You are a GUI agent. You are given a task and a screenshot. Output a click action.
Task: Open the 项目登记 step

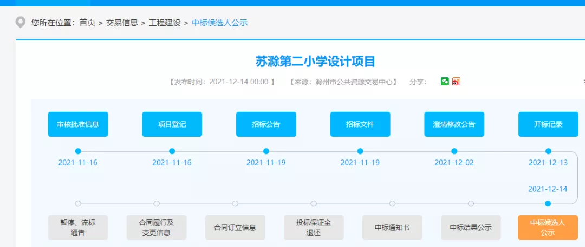tap(172, 124)
